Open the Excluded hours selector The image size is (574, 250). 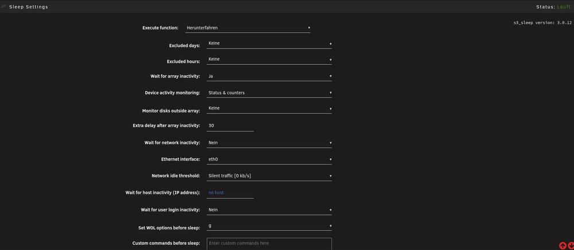[x=269, y=60]
